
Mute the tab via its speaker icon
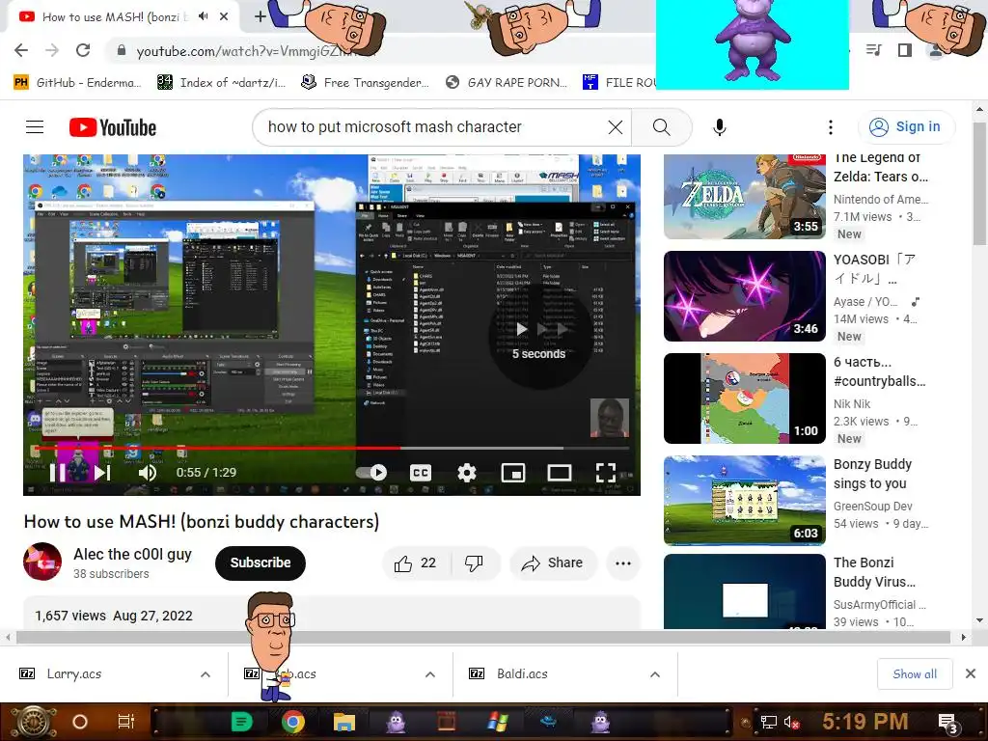[203, 16]
